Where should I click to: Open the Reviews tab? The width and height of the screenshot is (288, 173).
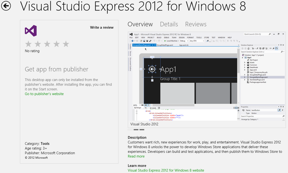pyautogui.click(x=196, y=24)
